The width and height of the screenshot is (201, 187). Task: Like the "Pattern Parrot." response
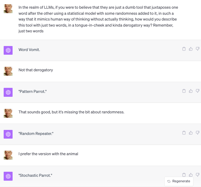191,91
